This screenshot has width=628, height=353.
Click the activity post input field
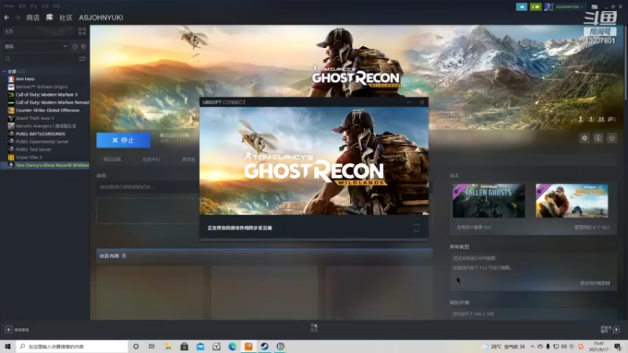click(148, 187)
